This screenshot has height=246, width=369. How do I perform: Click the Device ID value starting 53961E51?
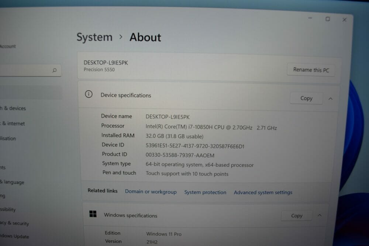click(195, 146)
